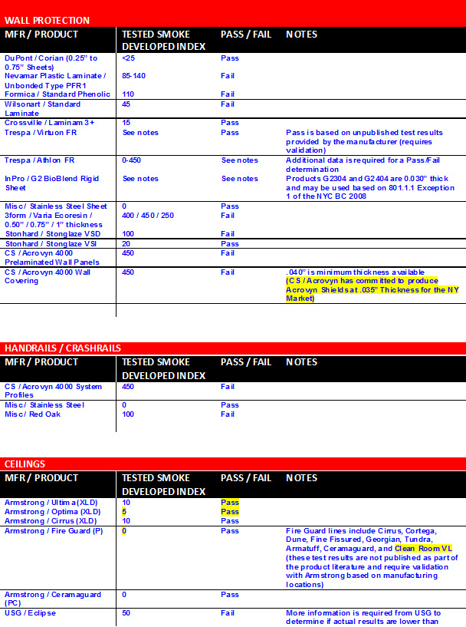Select the '20' value for Stonglaze VSI
The width and height of the screenshot is (466, 627).
[x=126, y=244]
